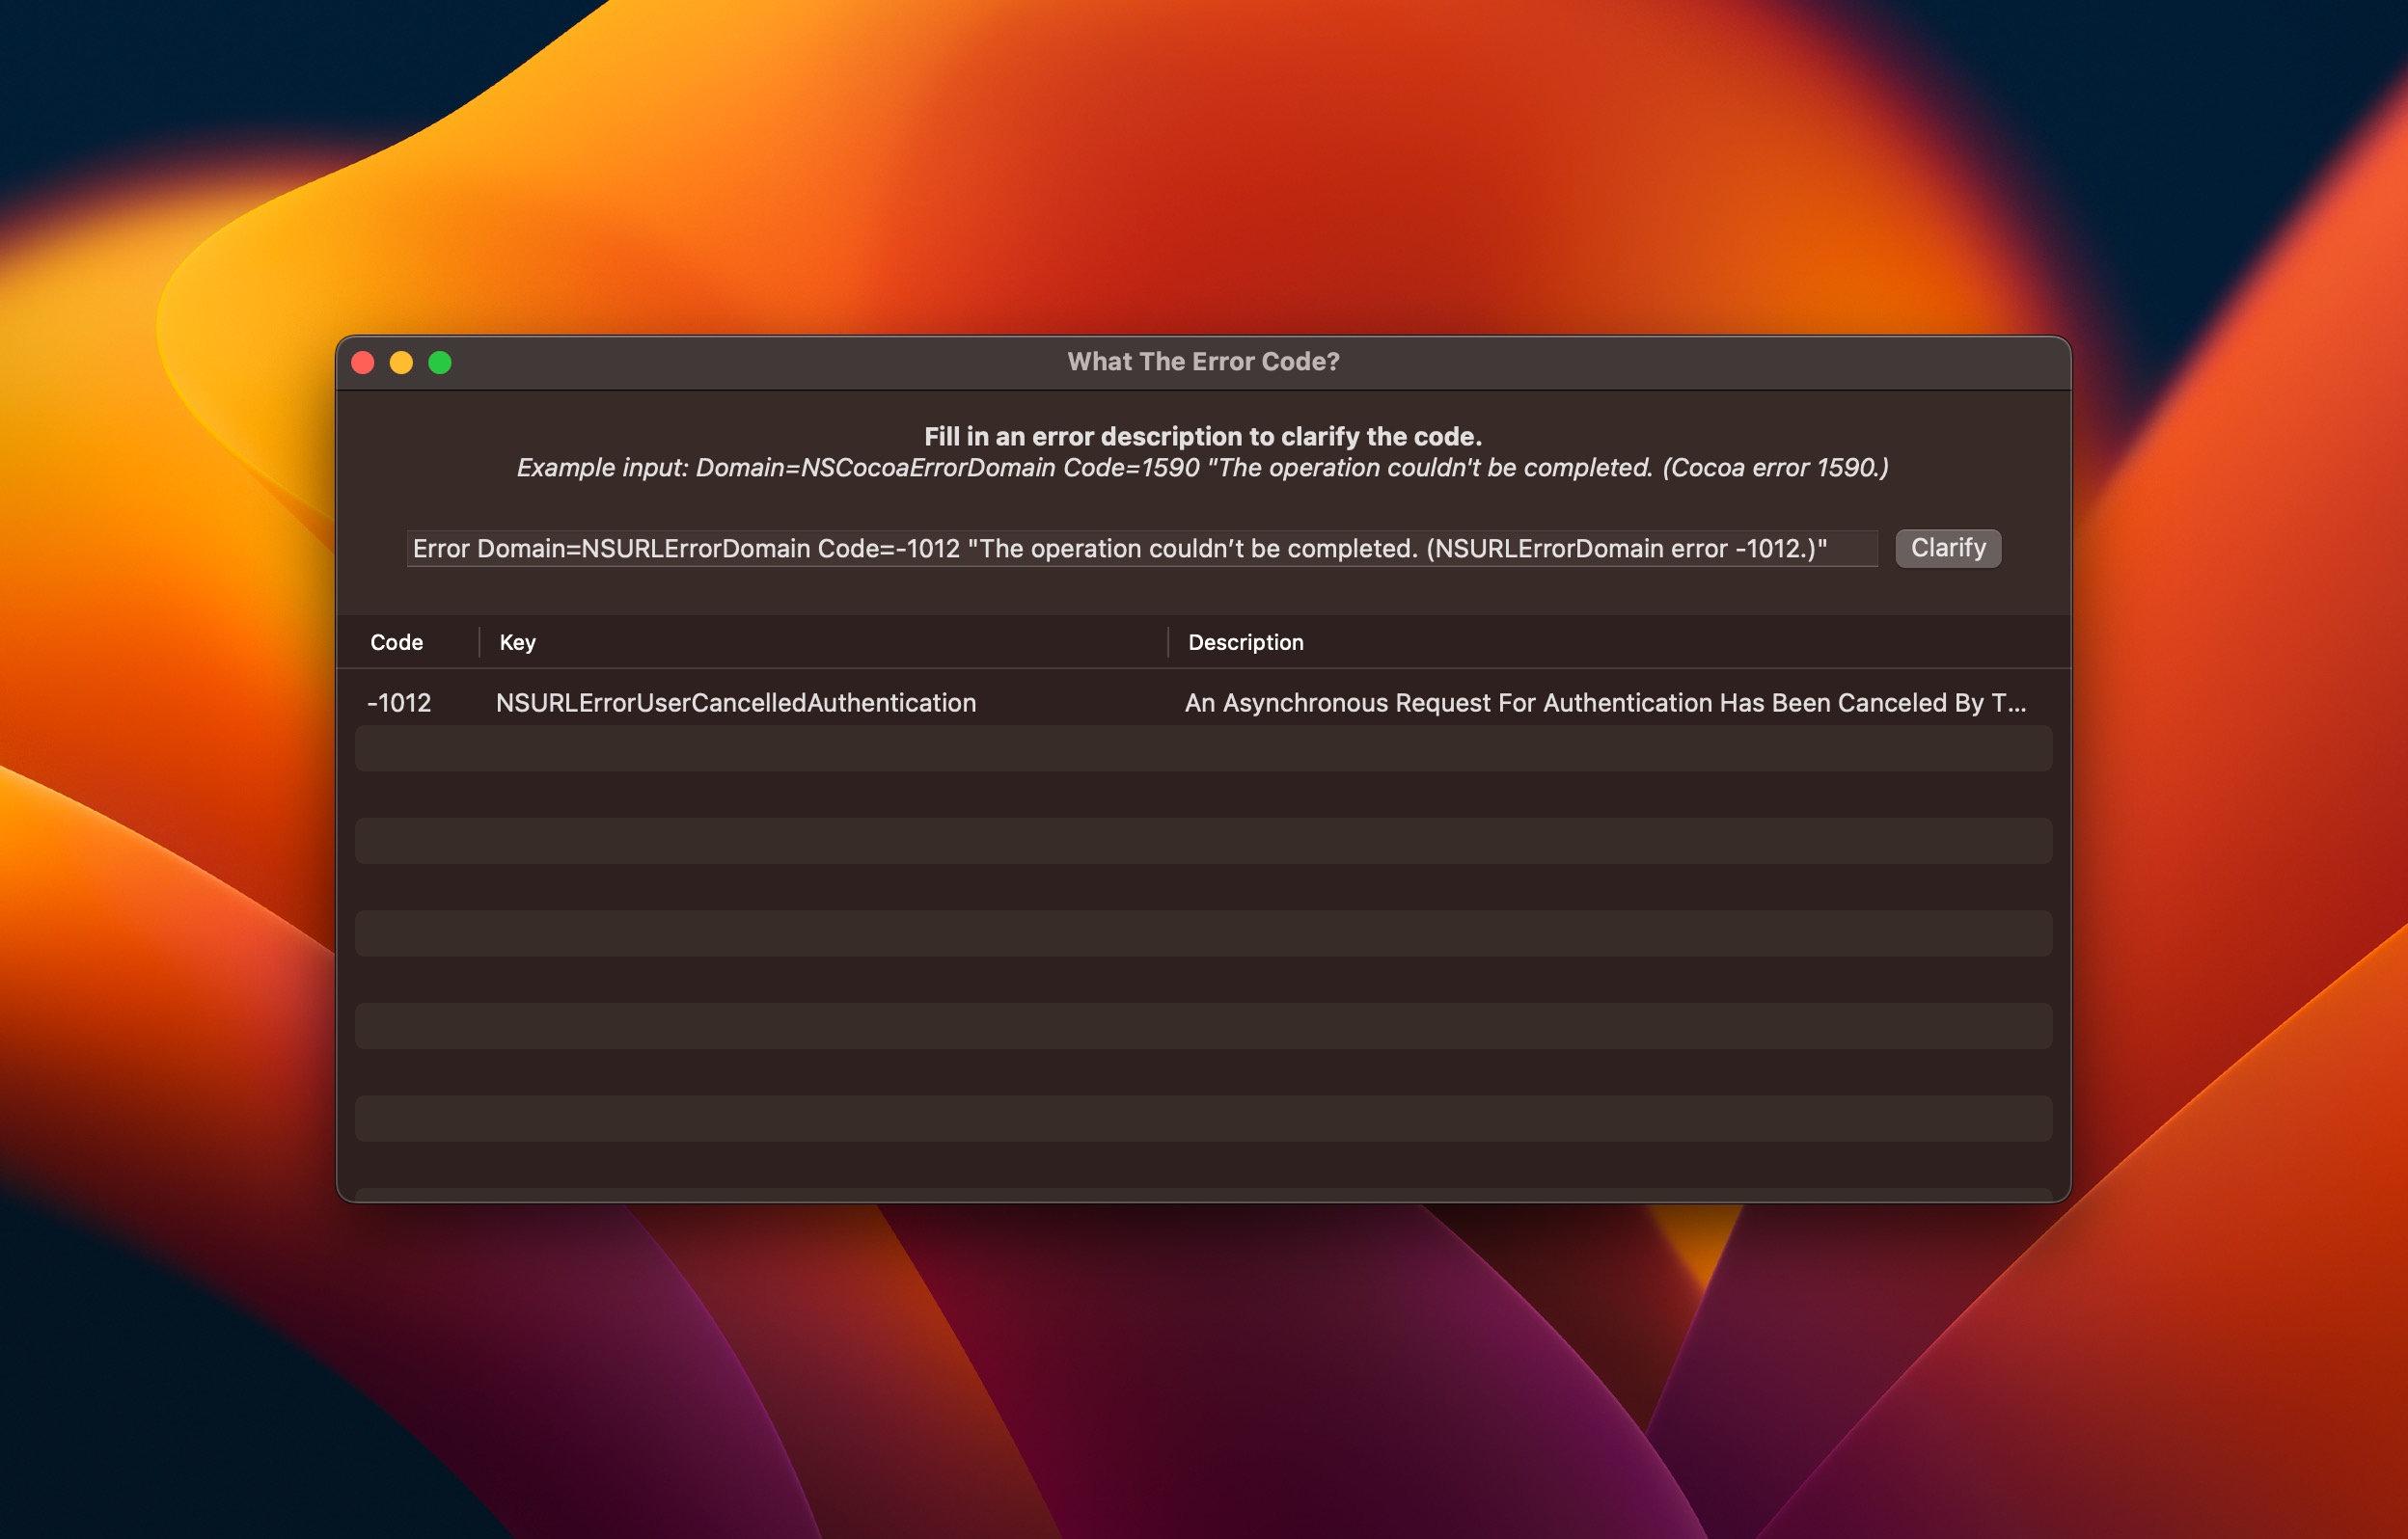This screenshot has width=2408, height=1539.
Task: Click the red close traffic light
Action: pos(363,363)
